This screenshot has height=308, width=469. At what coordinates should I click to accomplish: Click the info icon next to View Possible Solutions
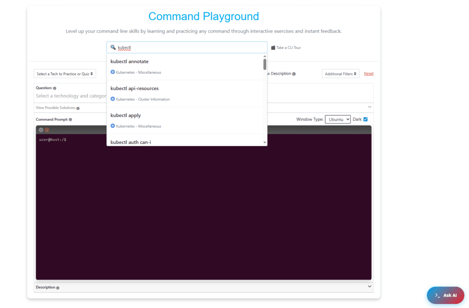[x=78, y=108]
